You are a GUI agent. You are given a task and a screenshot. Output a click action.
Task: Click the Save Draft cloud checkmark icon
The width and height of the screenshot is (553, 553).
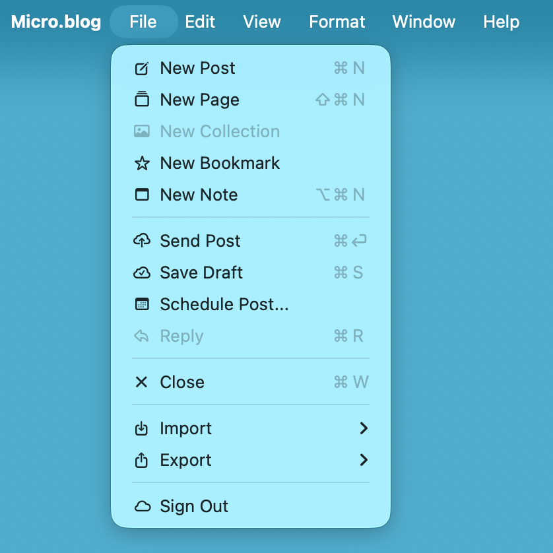click(x=142, y=273)
